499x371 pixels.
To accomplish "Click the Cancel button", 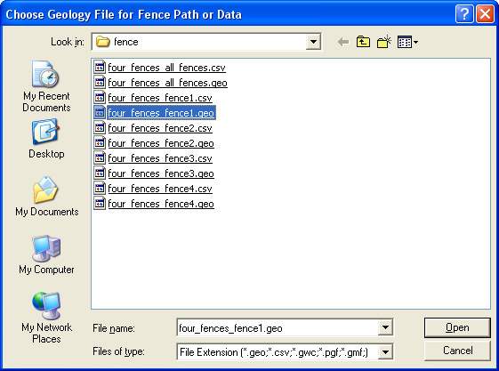I will (457, 351).
